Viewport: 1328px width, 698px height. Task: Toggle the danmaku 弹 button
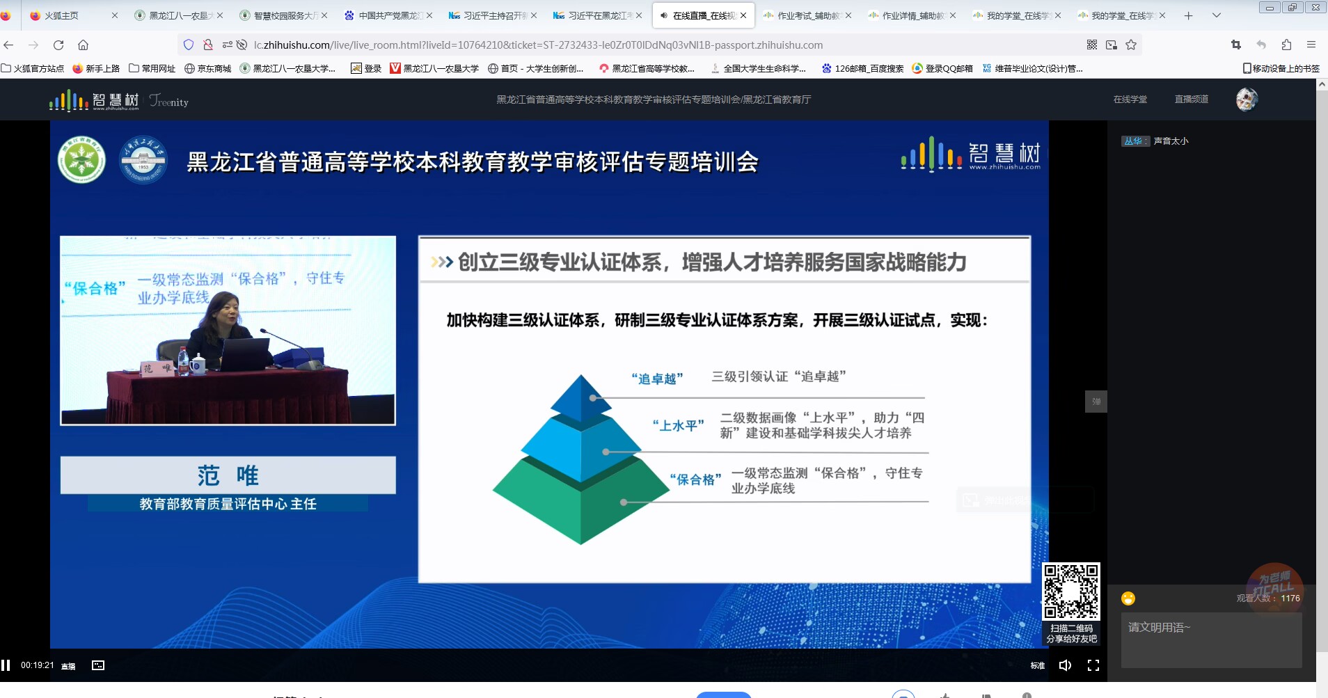(1096, 402)
